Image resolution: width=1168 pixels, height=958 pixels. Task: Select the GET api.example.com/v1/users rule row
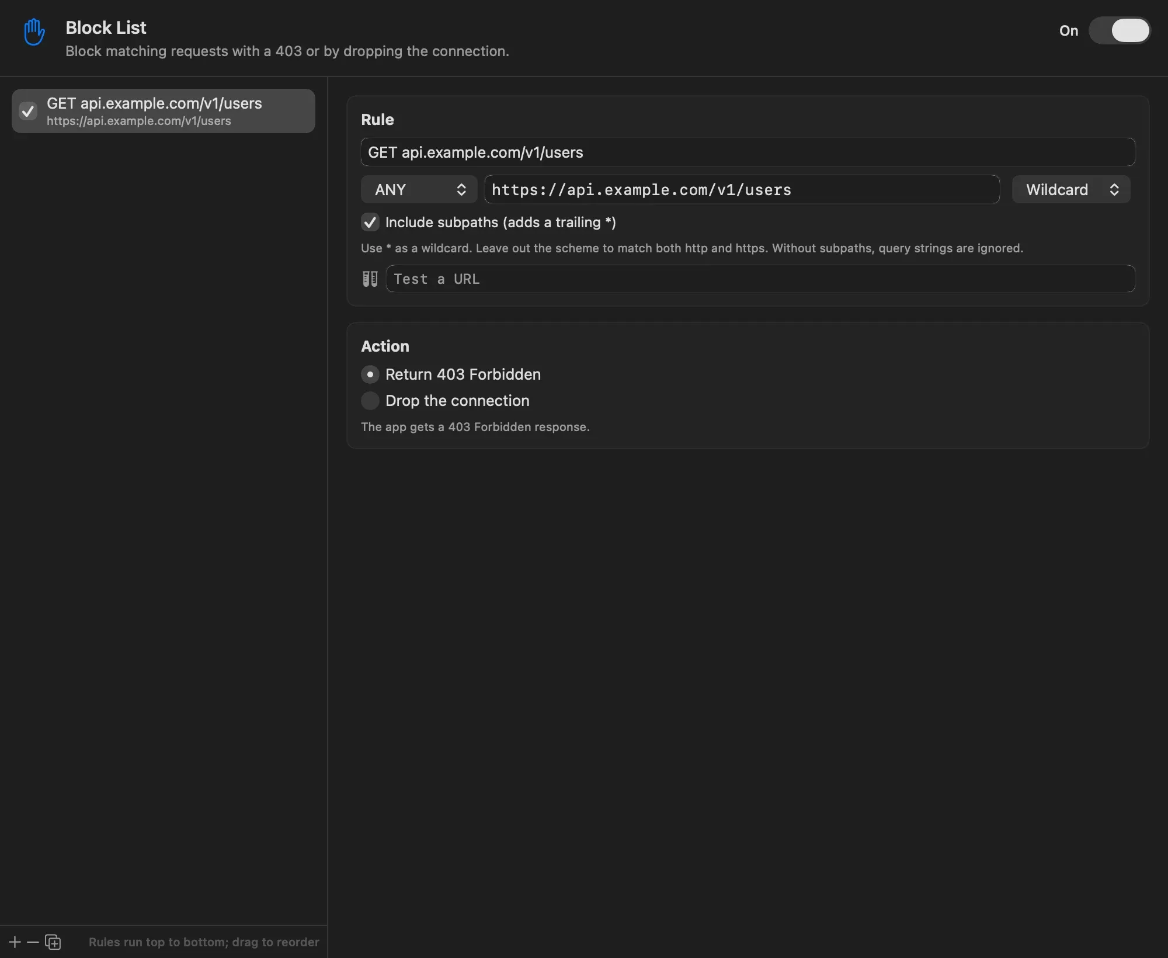tap(164, 111)
